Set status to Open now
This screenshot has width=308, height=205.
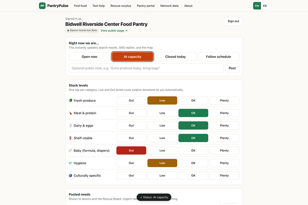[89, 57]
